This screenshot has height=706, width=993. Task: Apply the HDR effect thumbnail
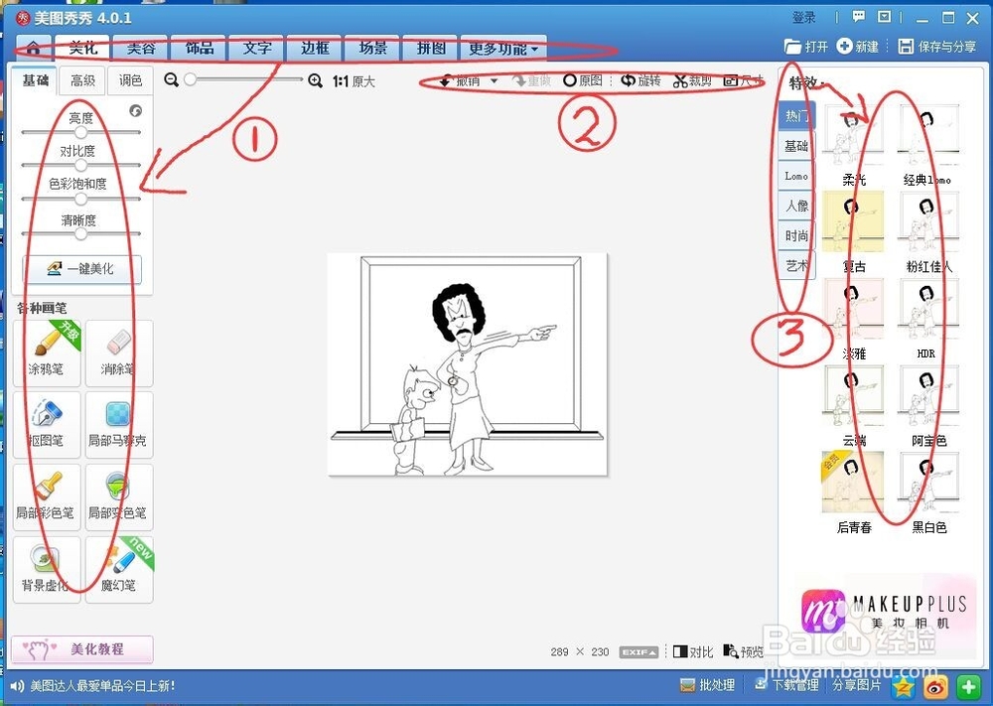(928, 310)
